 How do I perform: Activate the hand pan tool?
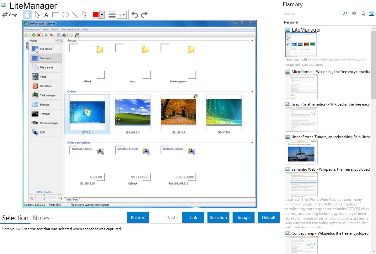(x=28, y=15)
